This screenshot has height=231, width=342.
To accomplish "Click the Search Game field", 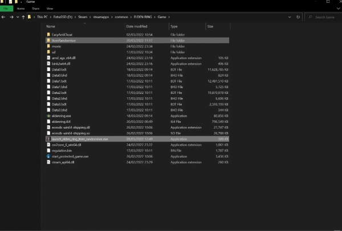I will point(324,17).
